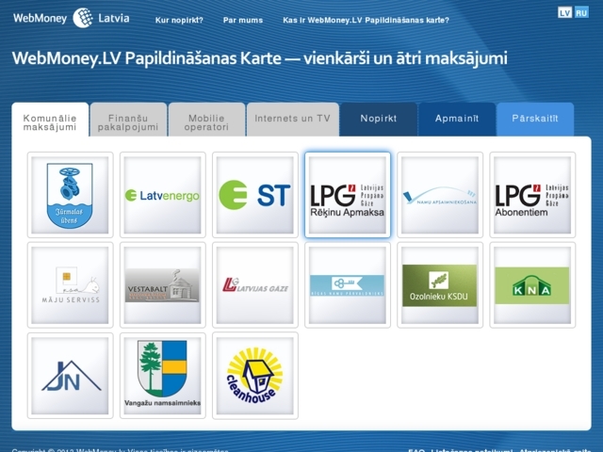Choose the Latvijas Gāze tile
This screenshot has height=452, width=603.
click(x=255, y=285)
